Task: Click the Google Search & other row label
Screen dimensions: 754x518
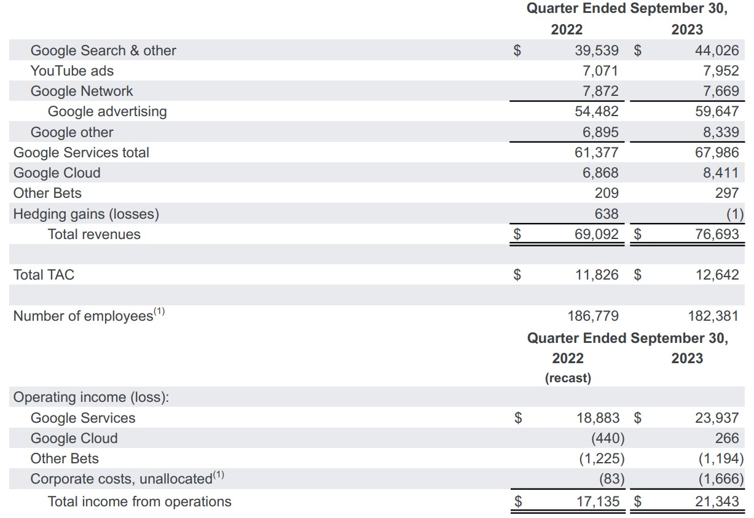Action: pos(103,50)
